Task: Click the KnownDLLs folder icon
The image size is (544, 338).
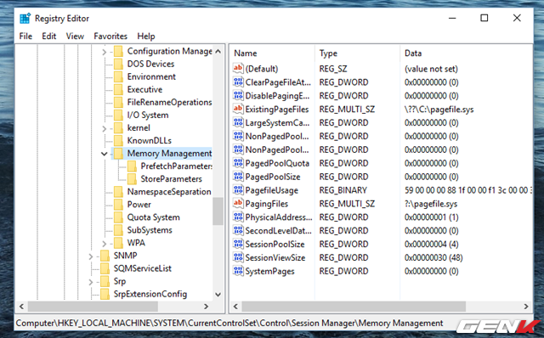Action: [x=118, y=140]
